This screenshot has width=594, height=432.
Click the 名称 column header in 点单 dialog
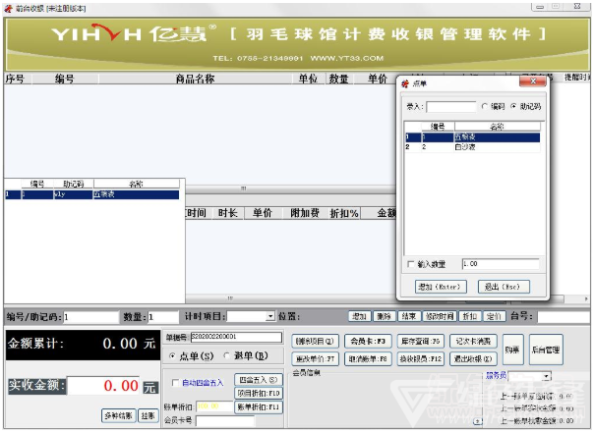[x=498, y=126]
